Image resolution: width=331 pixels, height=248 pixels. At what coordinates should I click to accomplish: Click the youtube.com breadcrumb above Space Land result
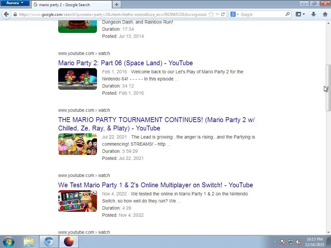(84, 53)
